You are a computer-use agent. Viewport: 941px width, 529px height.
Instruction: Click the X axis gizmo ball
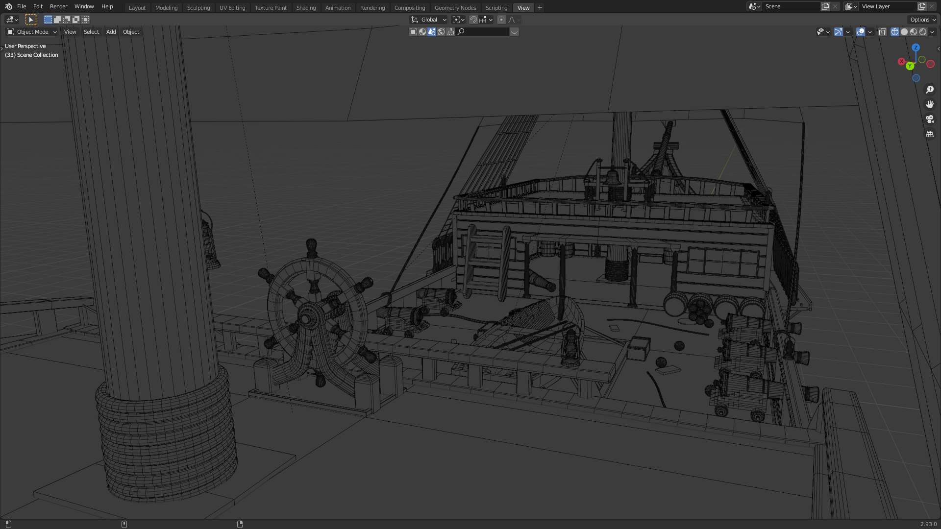901,62
